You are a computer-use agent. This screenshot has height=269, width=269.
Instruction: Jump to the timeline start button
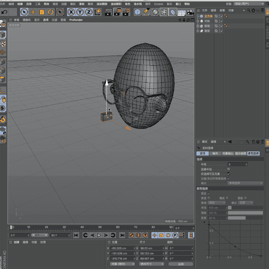click(76, 235)
